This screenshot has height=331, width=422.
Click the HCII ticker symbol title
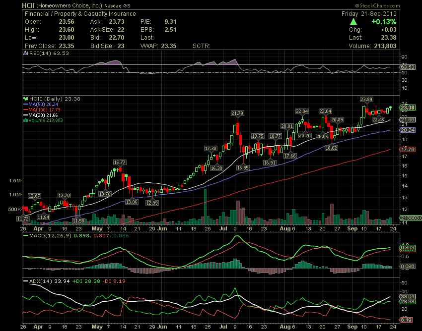28,5
